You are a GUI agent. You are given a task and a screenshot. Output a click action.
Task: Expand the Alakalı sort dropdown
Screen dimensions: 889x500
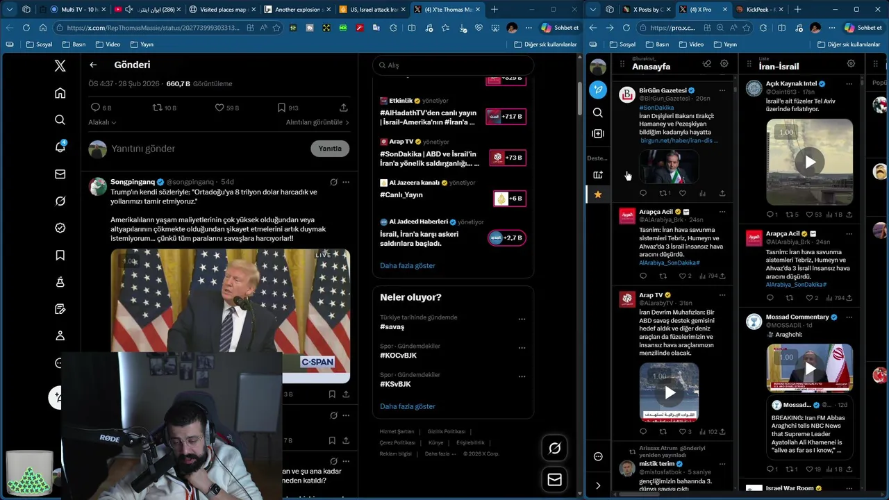[x=102, y=122]
